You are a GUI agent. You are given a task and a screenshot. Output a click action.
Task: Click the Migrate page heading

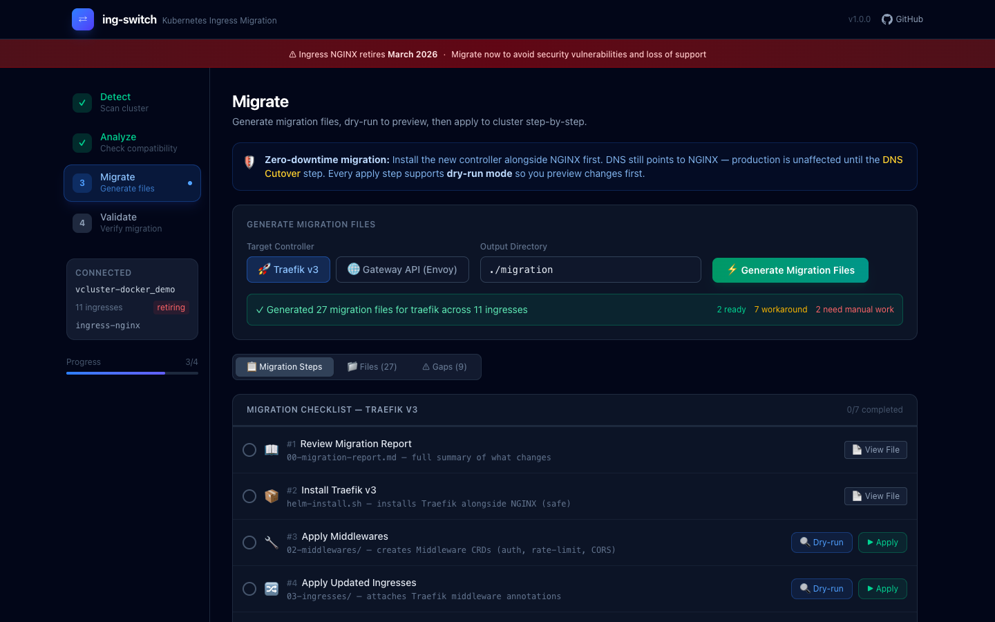[260, 102]
